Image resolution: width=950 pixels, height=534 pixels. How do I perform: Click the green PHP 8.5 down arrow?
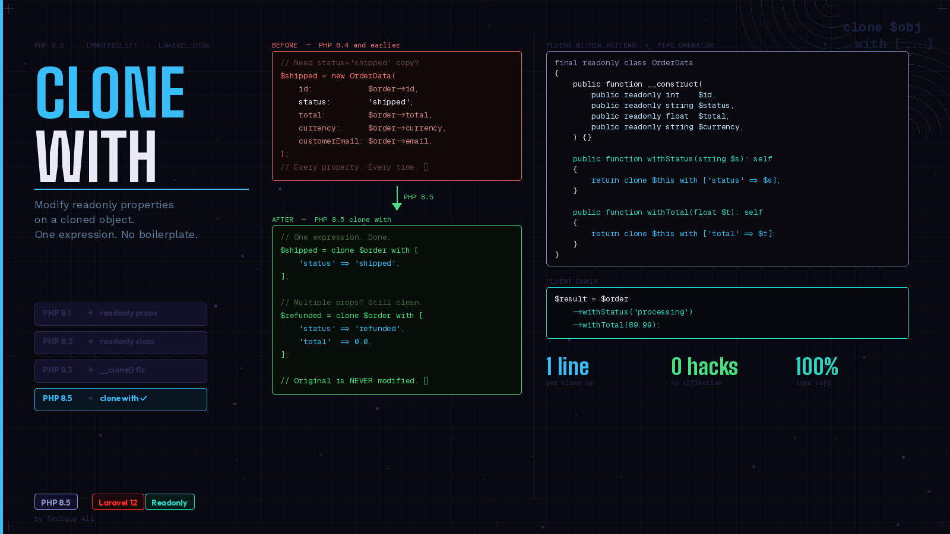point(397,201)
